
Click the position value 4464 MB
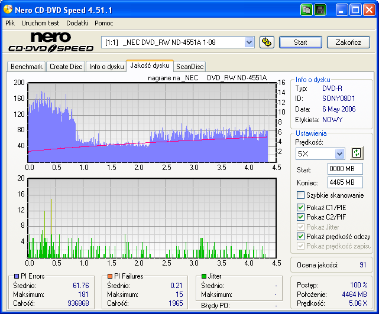coord(354,295)
